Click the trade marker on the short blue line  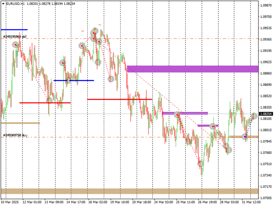(68, 80)
